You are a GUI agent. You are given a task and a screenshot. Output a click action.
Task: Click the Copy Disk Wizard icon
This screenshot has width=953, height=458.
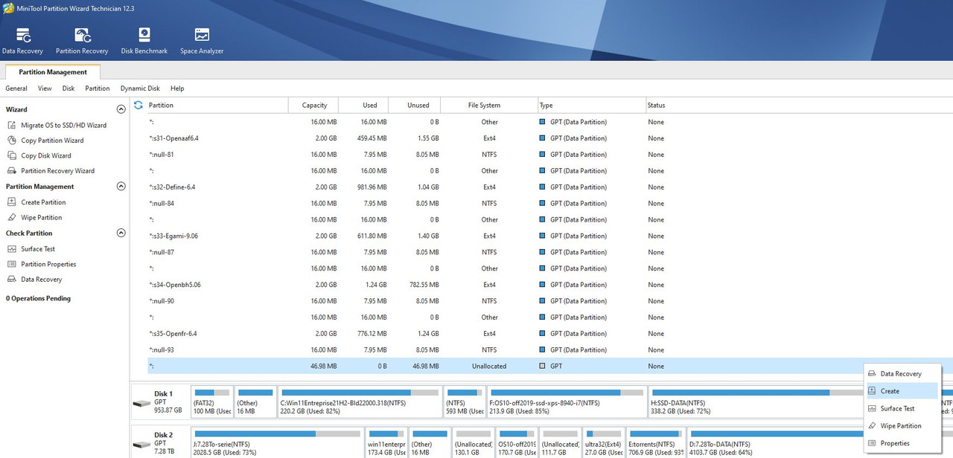pos(12,155)
